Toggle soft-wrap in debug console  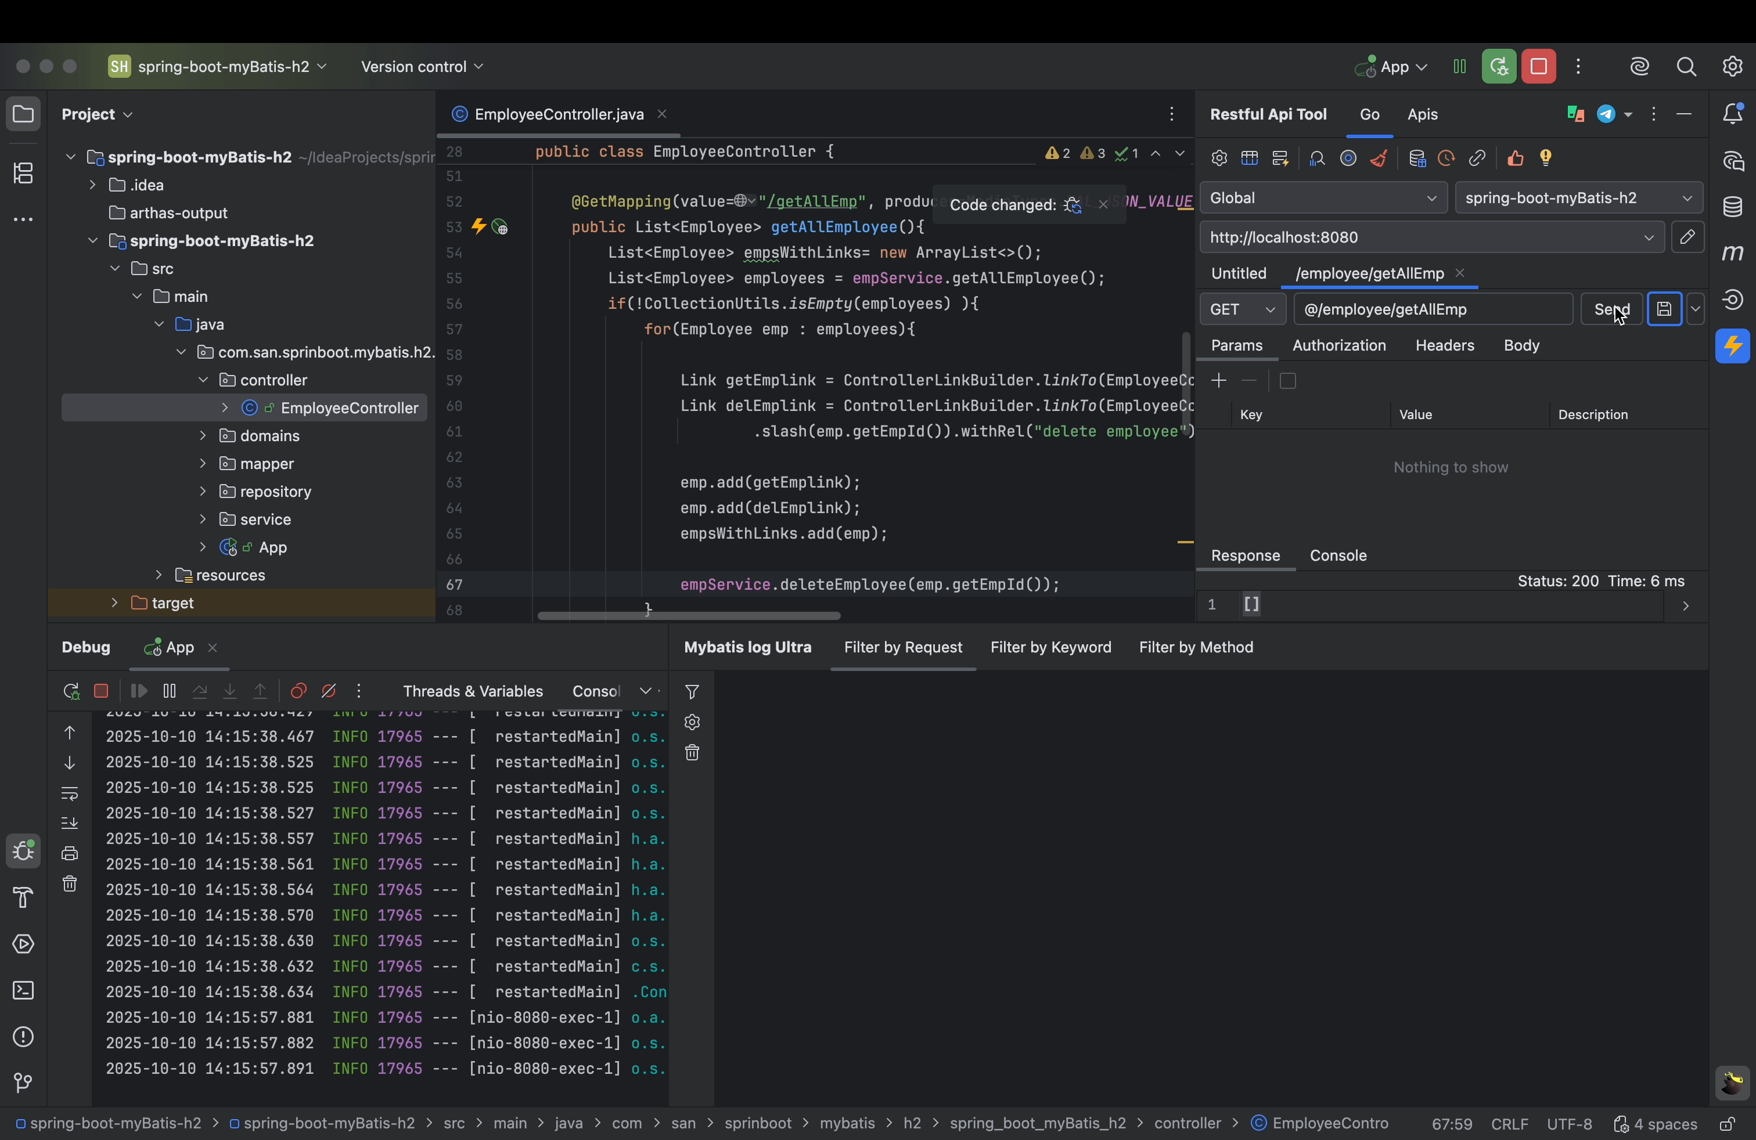click(x=69, y=793)
